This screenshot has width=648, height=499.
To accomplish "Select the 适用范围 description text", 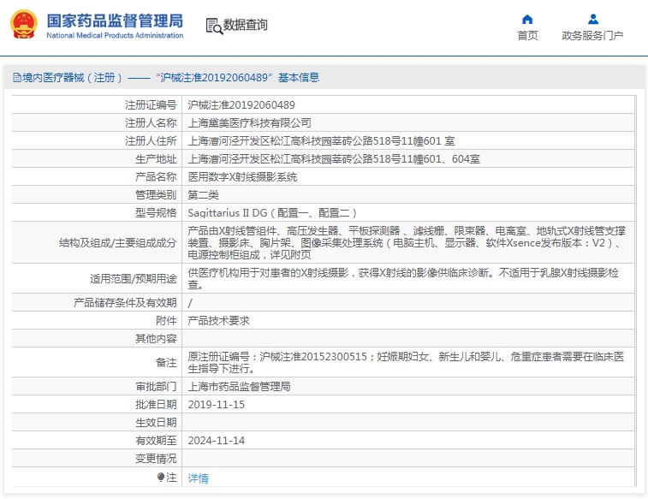I will tap(403, 278).
